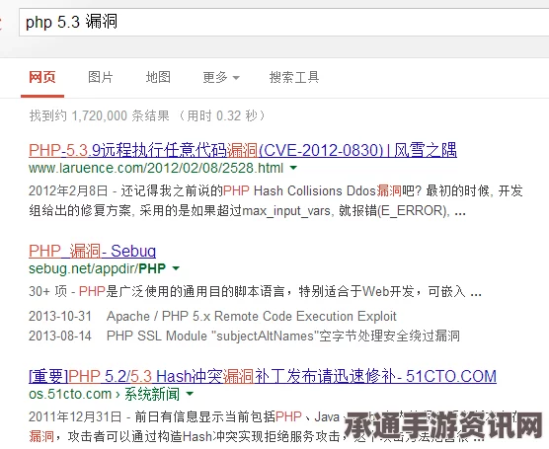Viewport: 549px width, 449px height.
Task: Click the search box containing "php 5.3 漏洞"
Action: (283, 23)
